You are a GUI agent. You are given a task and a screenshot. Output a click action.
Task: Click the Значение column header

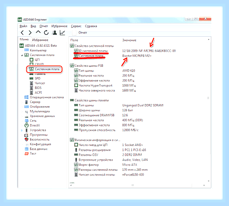point(129,40)
